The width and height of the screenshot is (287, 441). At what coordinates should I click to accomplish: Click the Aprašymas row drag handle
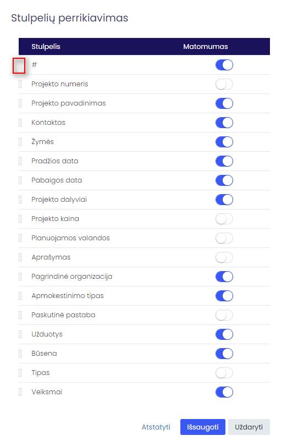[20, 257]
